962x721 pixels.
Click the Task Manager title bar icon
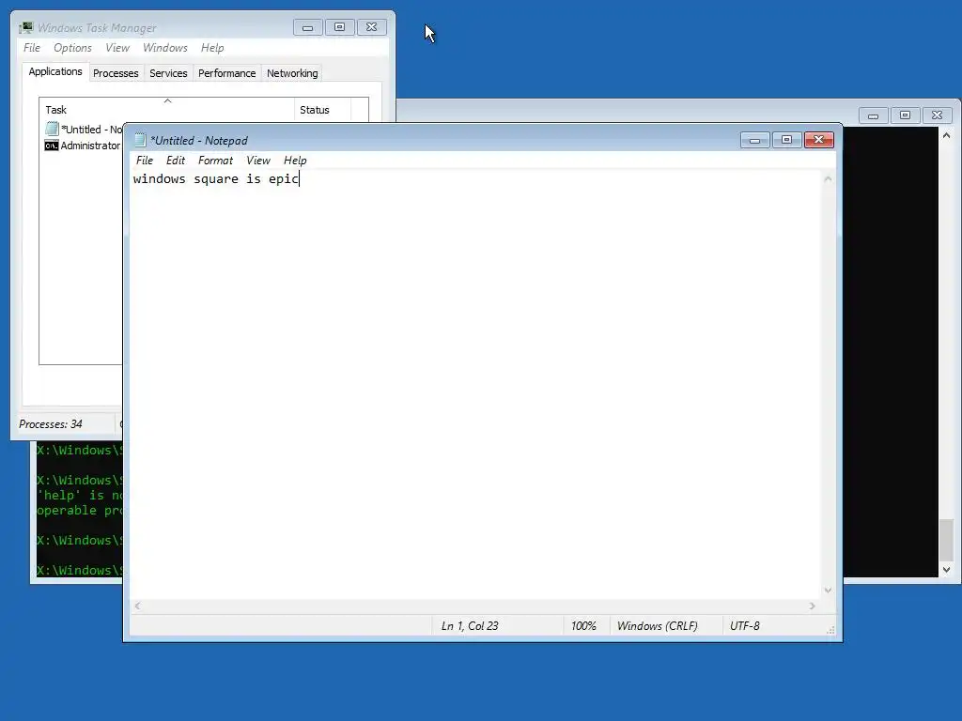(25, 27)
